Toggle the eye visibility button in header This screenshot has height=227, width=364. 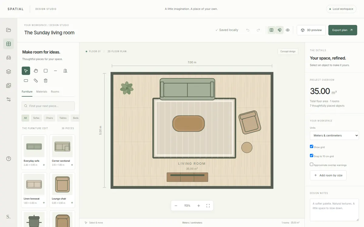click(288, 30)
